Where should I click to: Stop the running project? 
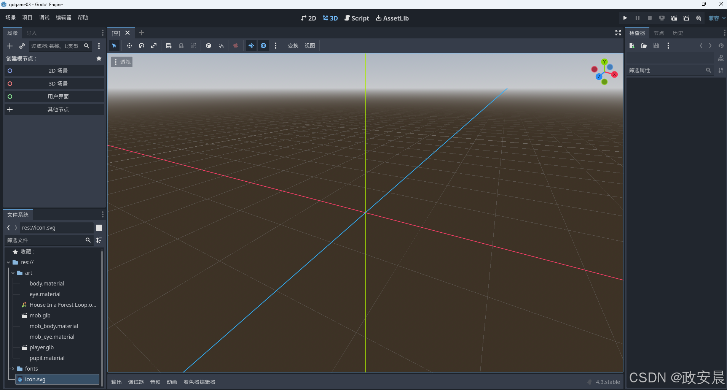click(650, 18)
